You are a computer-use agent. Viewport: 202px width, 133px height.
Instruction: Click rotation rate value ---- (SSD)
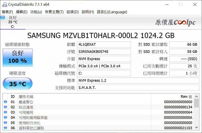(184, 59)
